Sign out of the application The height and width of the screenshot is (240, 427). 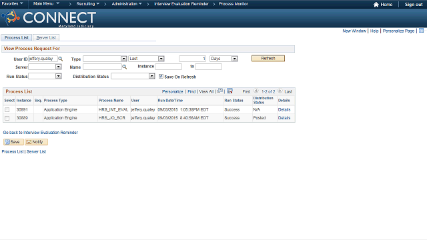click(x=414, y=5)
